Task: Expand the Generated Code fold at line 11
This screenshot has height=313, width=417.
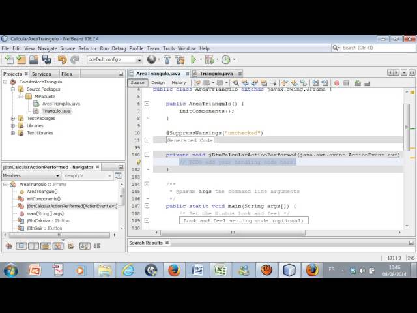Action: point(147,140)
